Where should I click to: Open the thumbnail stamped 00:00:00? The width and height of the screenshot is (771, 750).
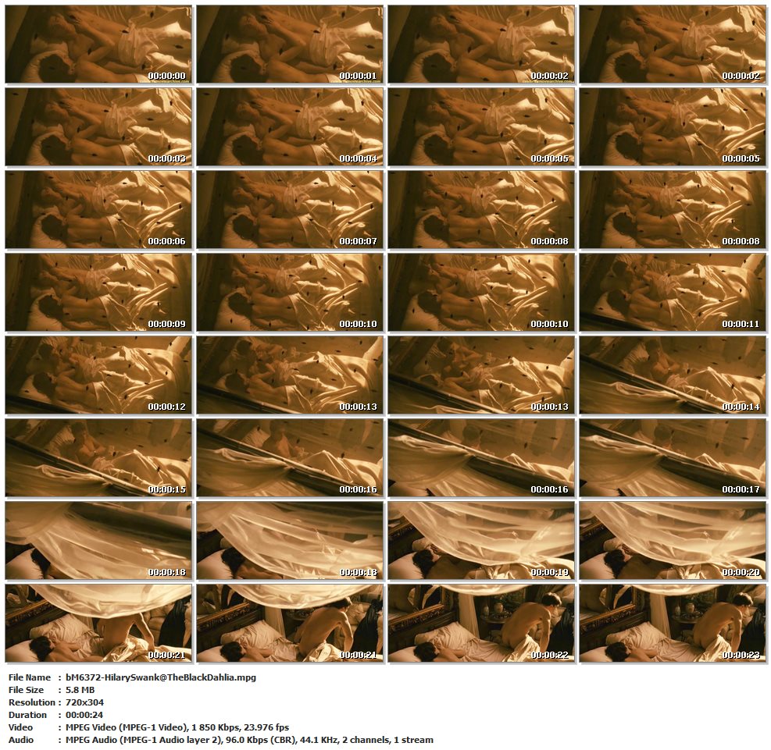click(98, 44)
